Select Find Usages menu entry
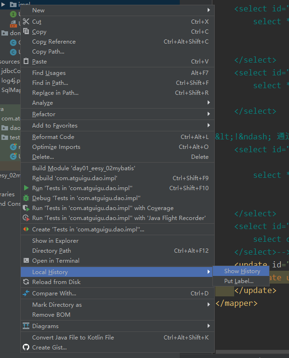Viewport: 289px width, 358px height. point(49,73)
